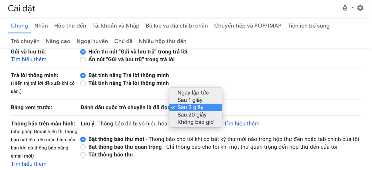Choose Tắt tính năng Trả lời thông minh
Image resolution: width=372 pixels, height=170 pixels.
tap(83, 83)
